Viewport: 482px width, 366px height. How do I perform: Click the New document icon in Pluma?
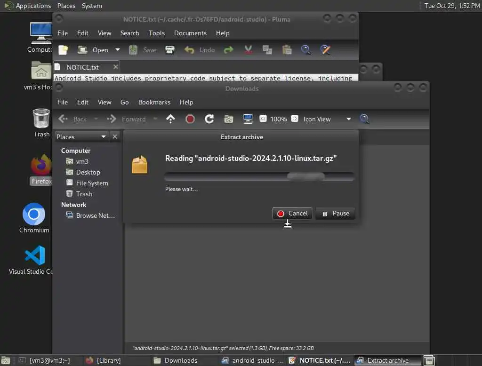point(64,50)
